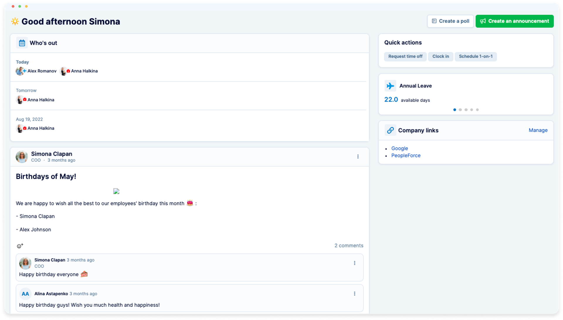Click the Annual Leave airplane icon

tap(390, 86)
